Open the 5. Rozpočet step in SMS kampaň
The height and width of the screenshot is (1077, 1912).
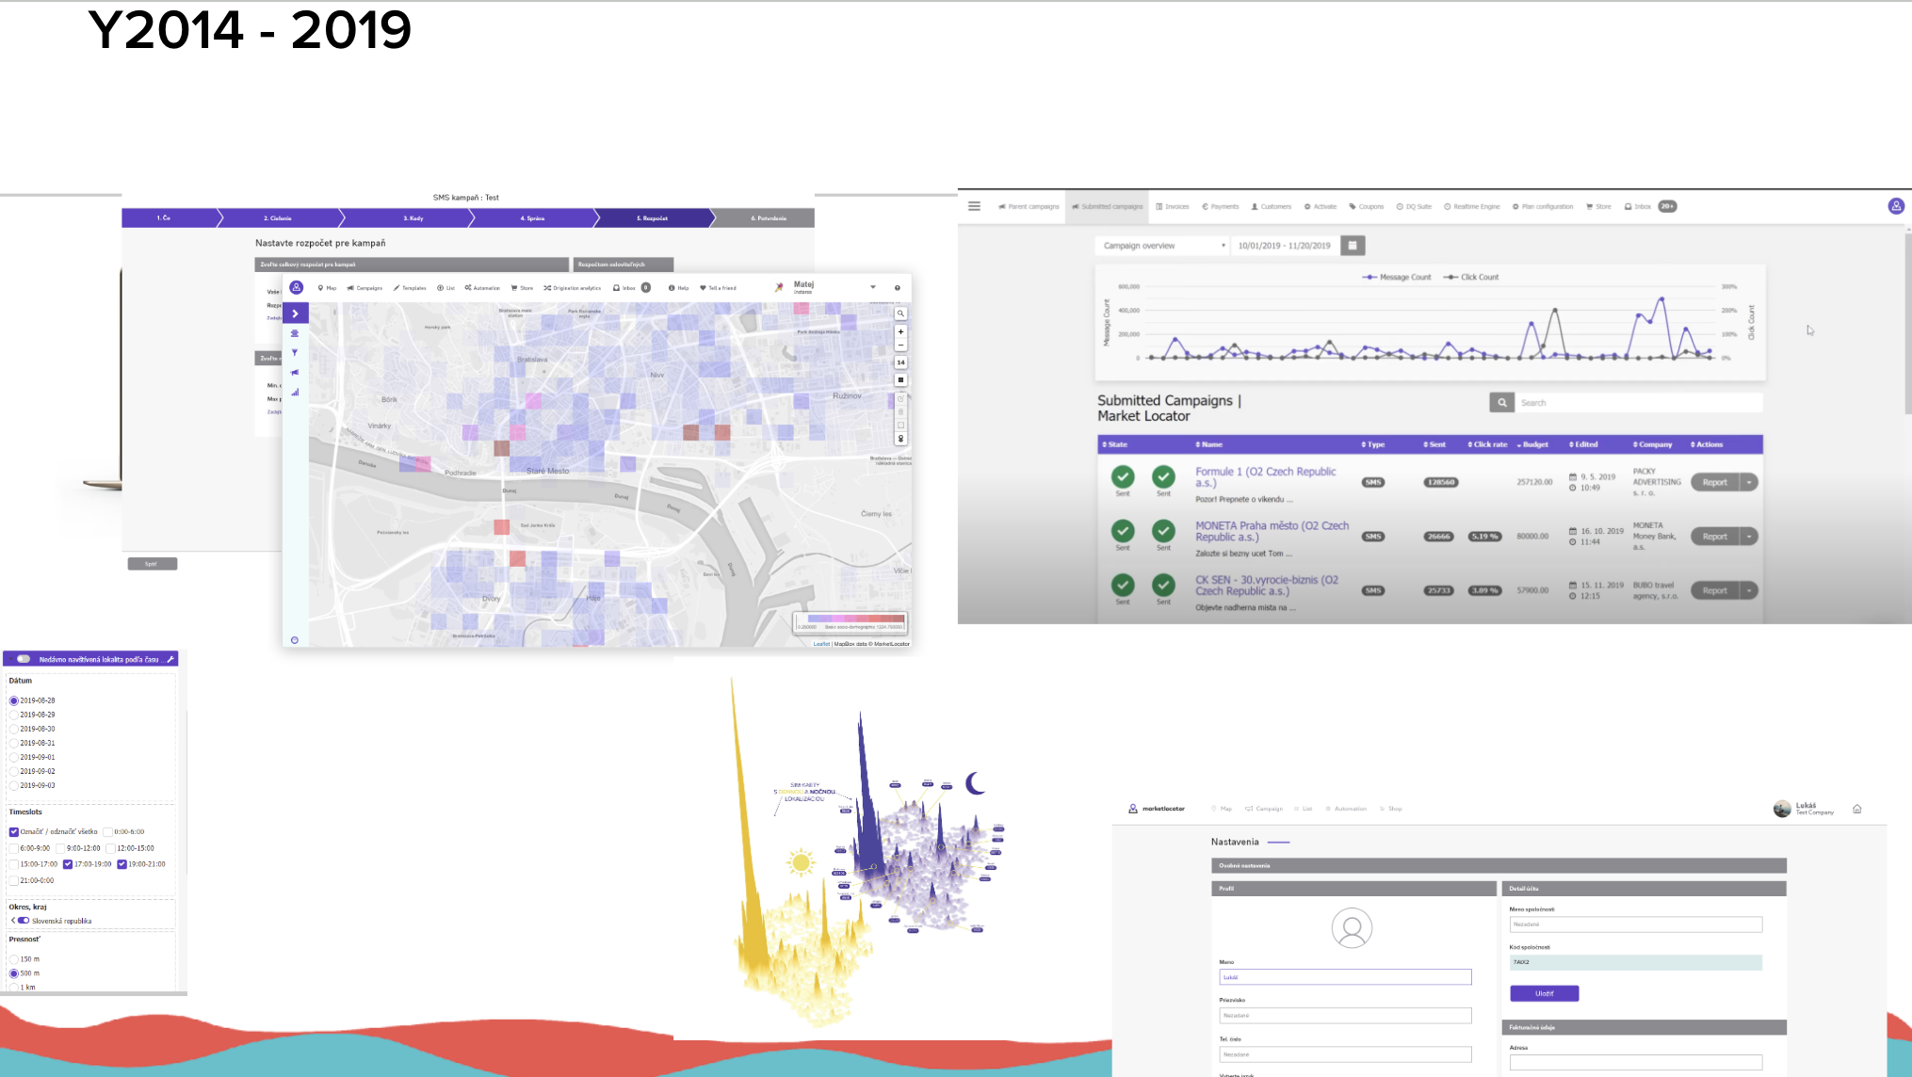(x=654, y=217)
